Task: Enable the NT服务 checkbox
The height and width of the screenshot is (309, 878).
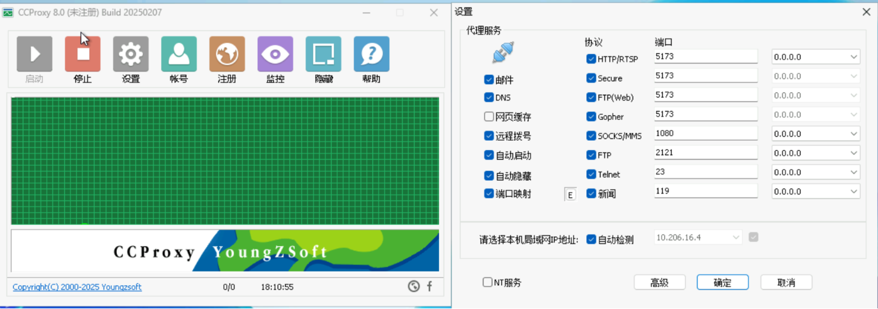Action: click(487, 282)
